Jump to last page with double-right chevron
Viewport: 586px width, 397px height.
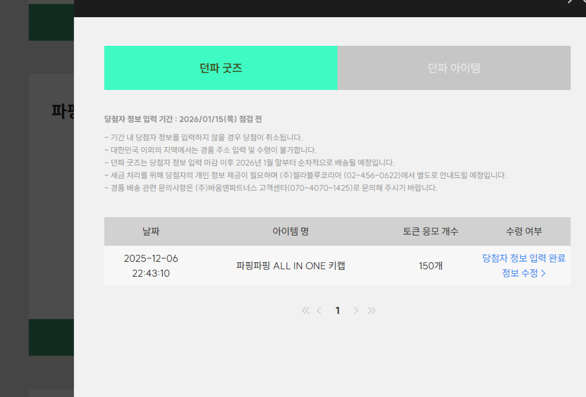(x=371, y=310)
